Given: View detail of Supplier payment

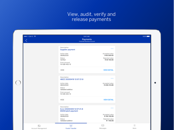Looking at the screenshot, I should 108,70.
